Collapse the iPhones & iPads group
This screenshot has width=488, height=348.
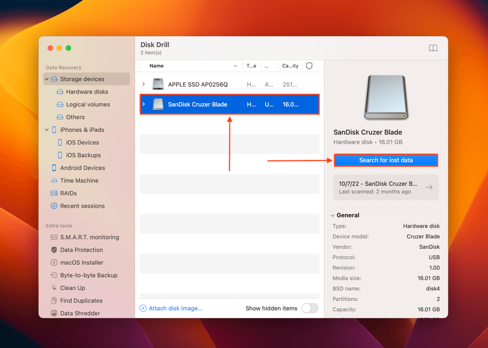coord(47,130)
